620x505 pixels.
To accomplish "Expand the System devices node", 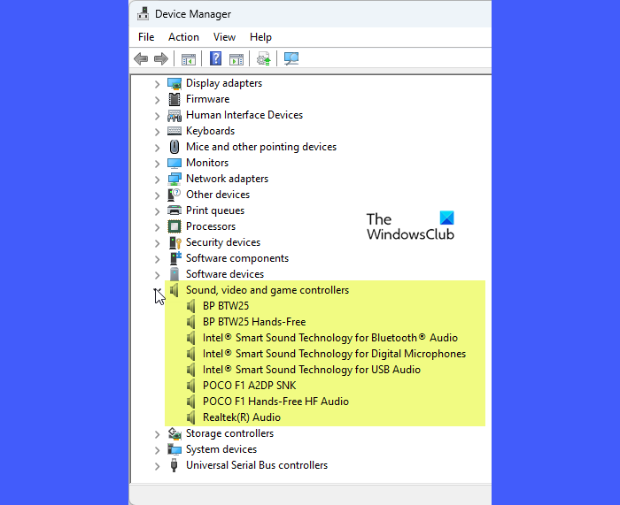I will click(157, 450).
